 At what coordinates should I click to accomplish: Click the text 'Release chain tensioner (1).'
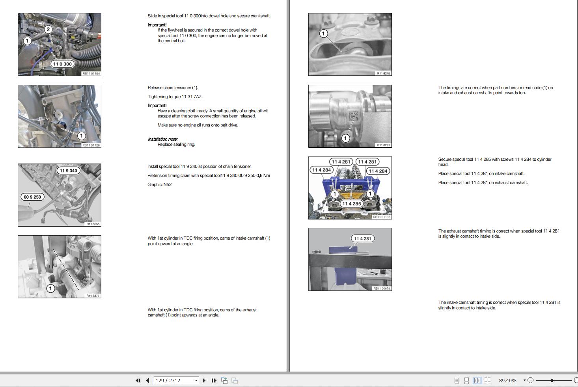coord(173,87)
